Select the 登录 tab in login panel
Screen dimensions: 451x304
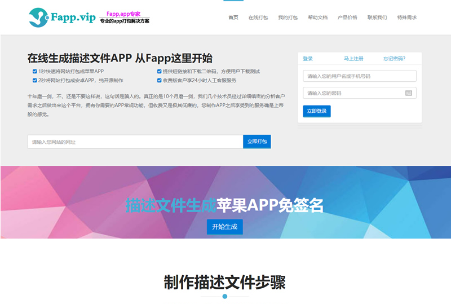click(308, 59)
